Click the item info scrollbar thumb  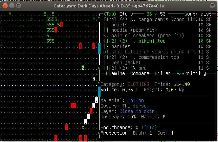tap(99, 92)
